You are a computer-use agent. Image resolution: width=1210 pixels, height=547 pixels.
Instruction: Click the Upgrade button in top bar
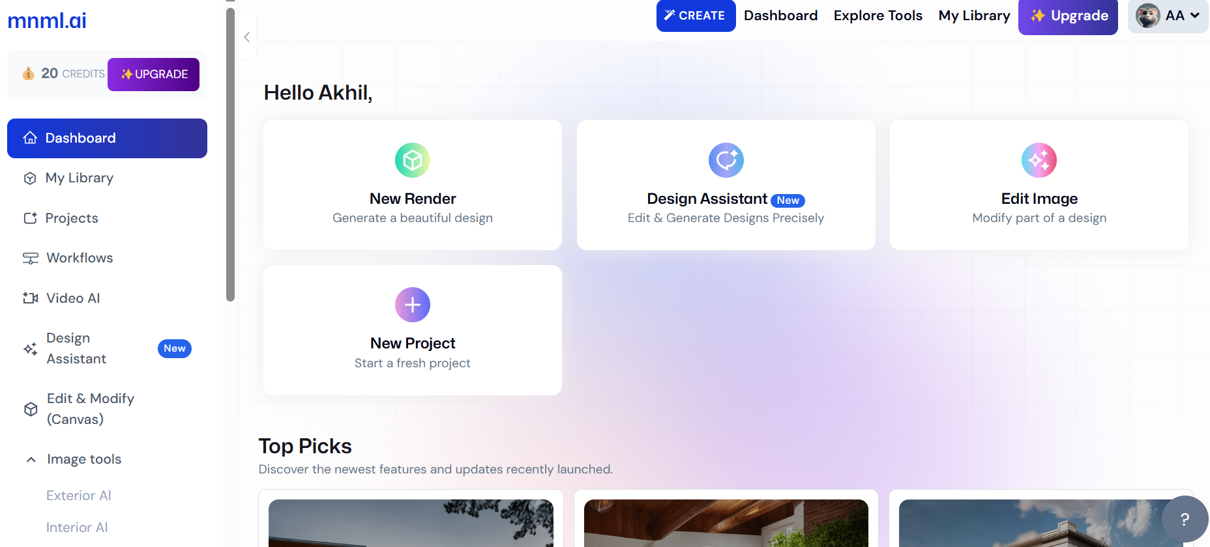1068,16
